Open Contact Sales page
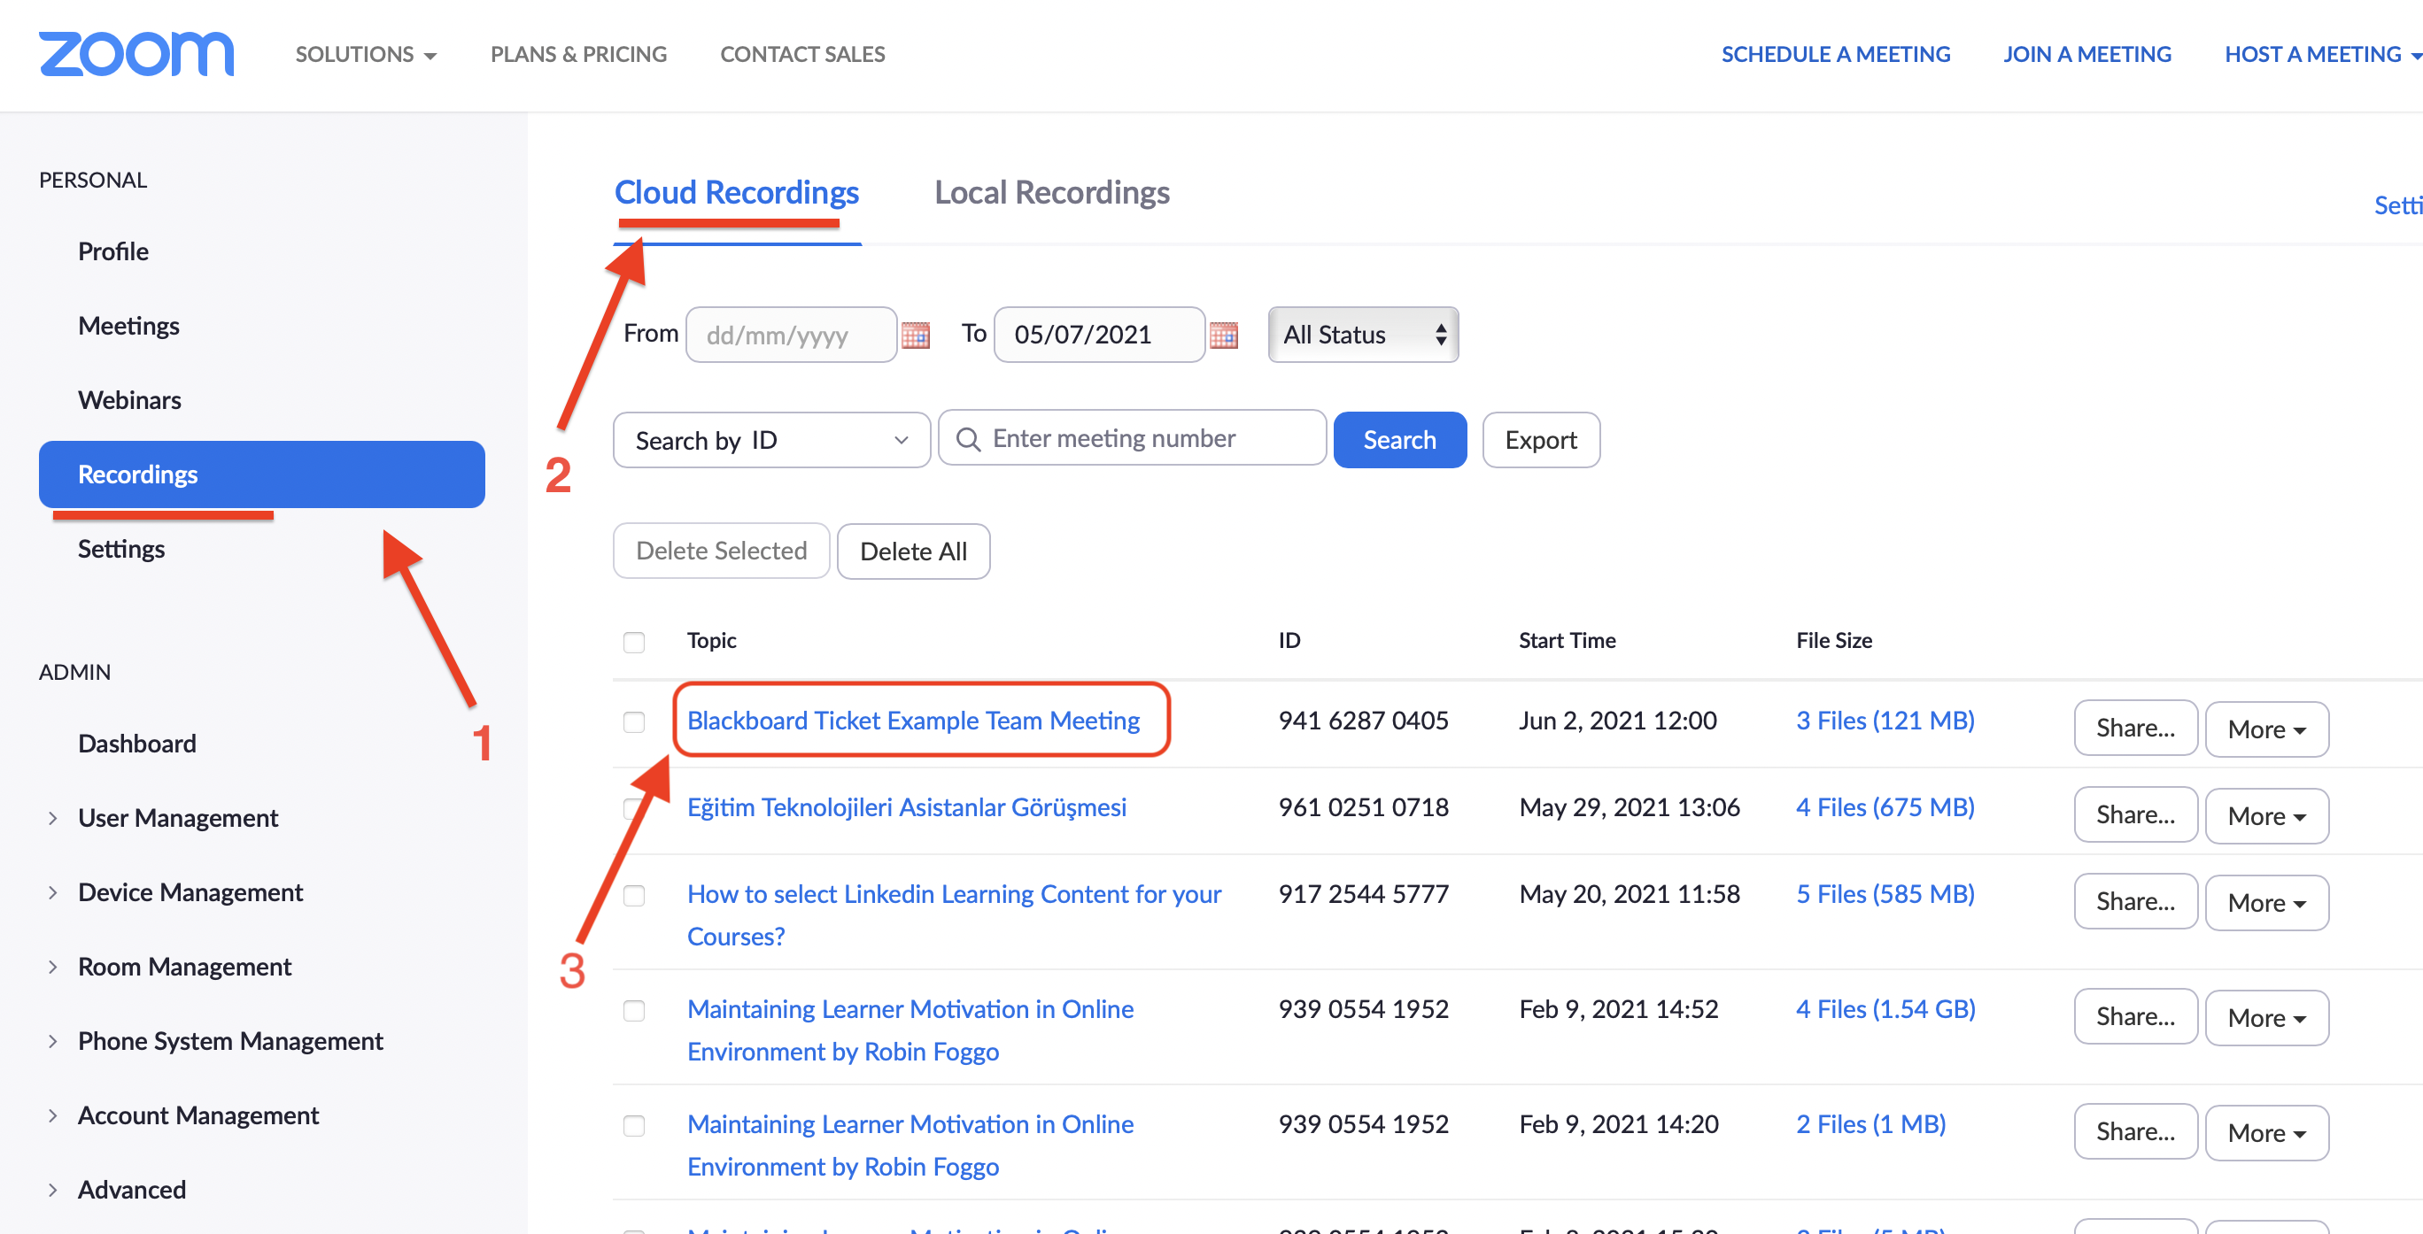The height and width of the screenshot is (1234, 2423). click(802, 55)
